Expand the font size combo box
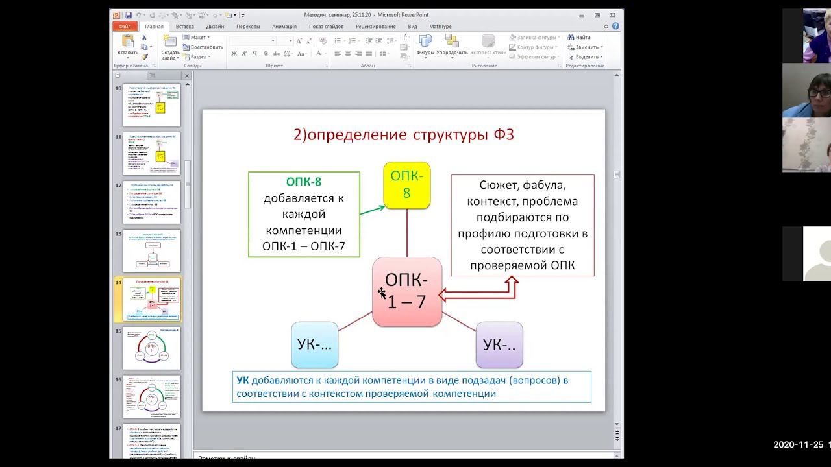 coord(290,41)
